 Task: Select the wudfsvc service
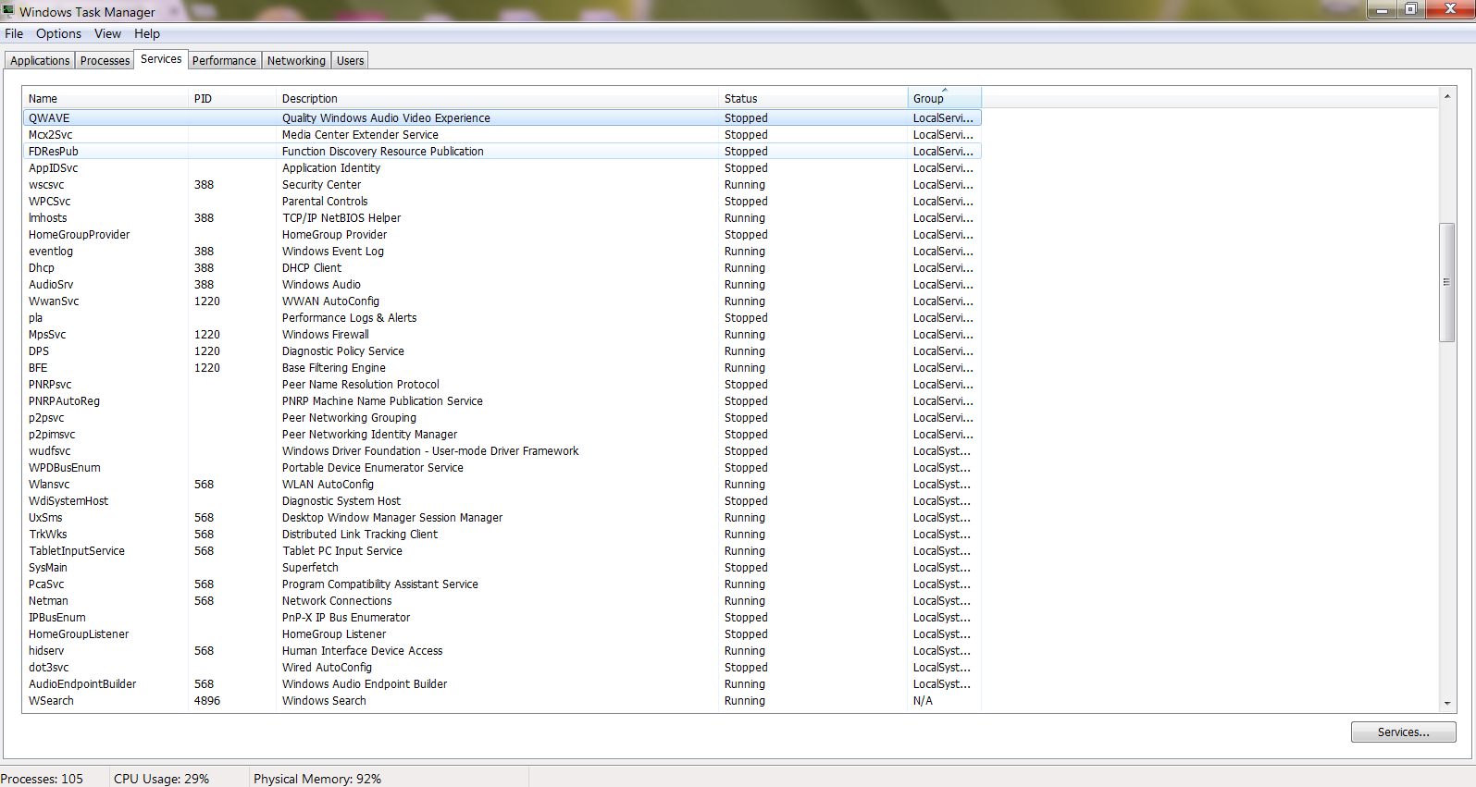(502, 450)
